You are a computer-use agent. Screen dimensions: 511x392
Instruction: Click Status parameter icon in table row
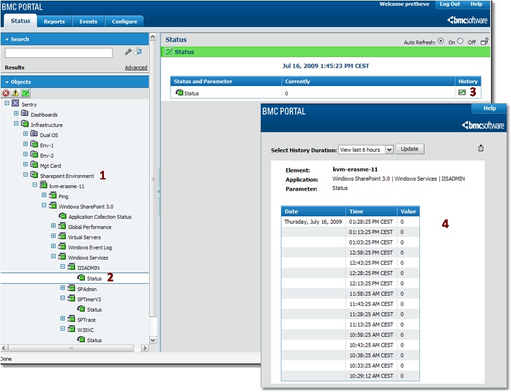pyautogui.click(x=179, y=92)
